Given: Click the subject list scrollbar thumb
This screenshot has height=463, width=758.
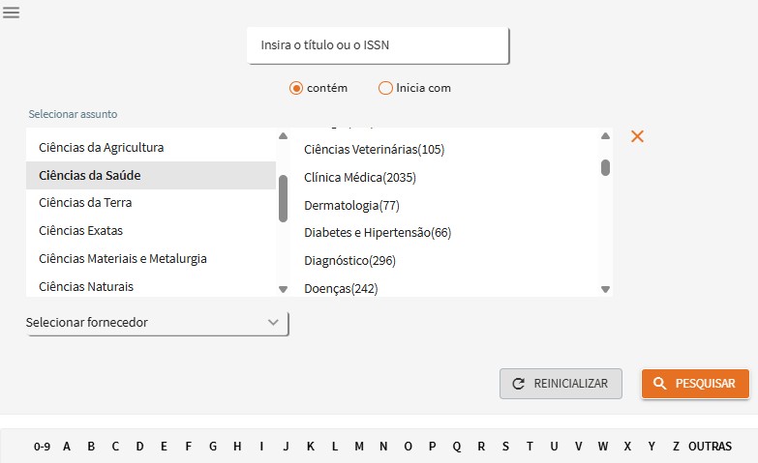Looking at the screenshot, I should (x=284, y=198).
